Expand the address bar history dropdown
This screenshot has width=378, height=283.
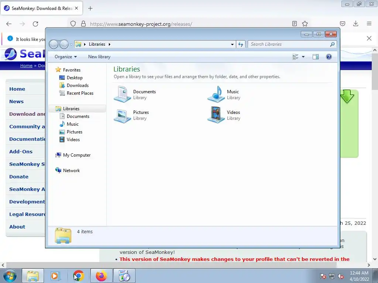[232, 44]
